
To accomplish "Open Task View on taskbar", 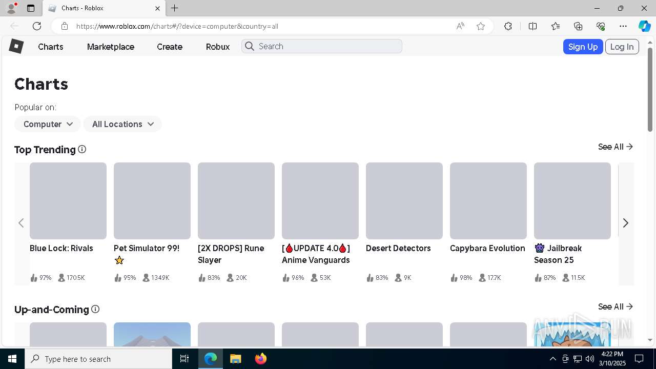I will [x=184, y=359].
